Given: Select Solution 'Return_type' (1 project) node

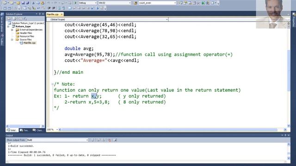Looking at the screenshot, I should (x=26, y=23).
